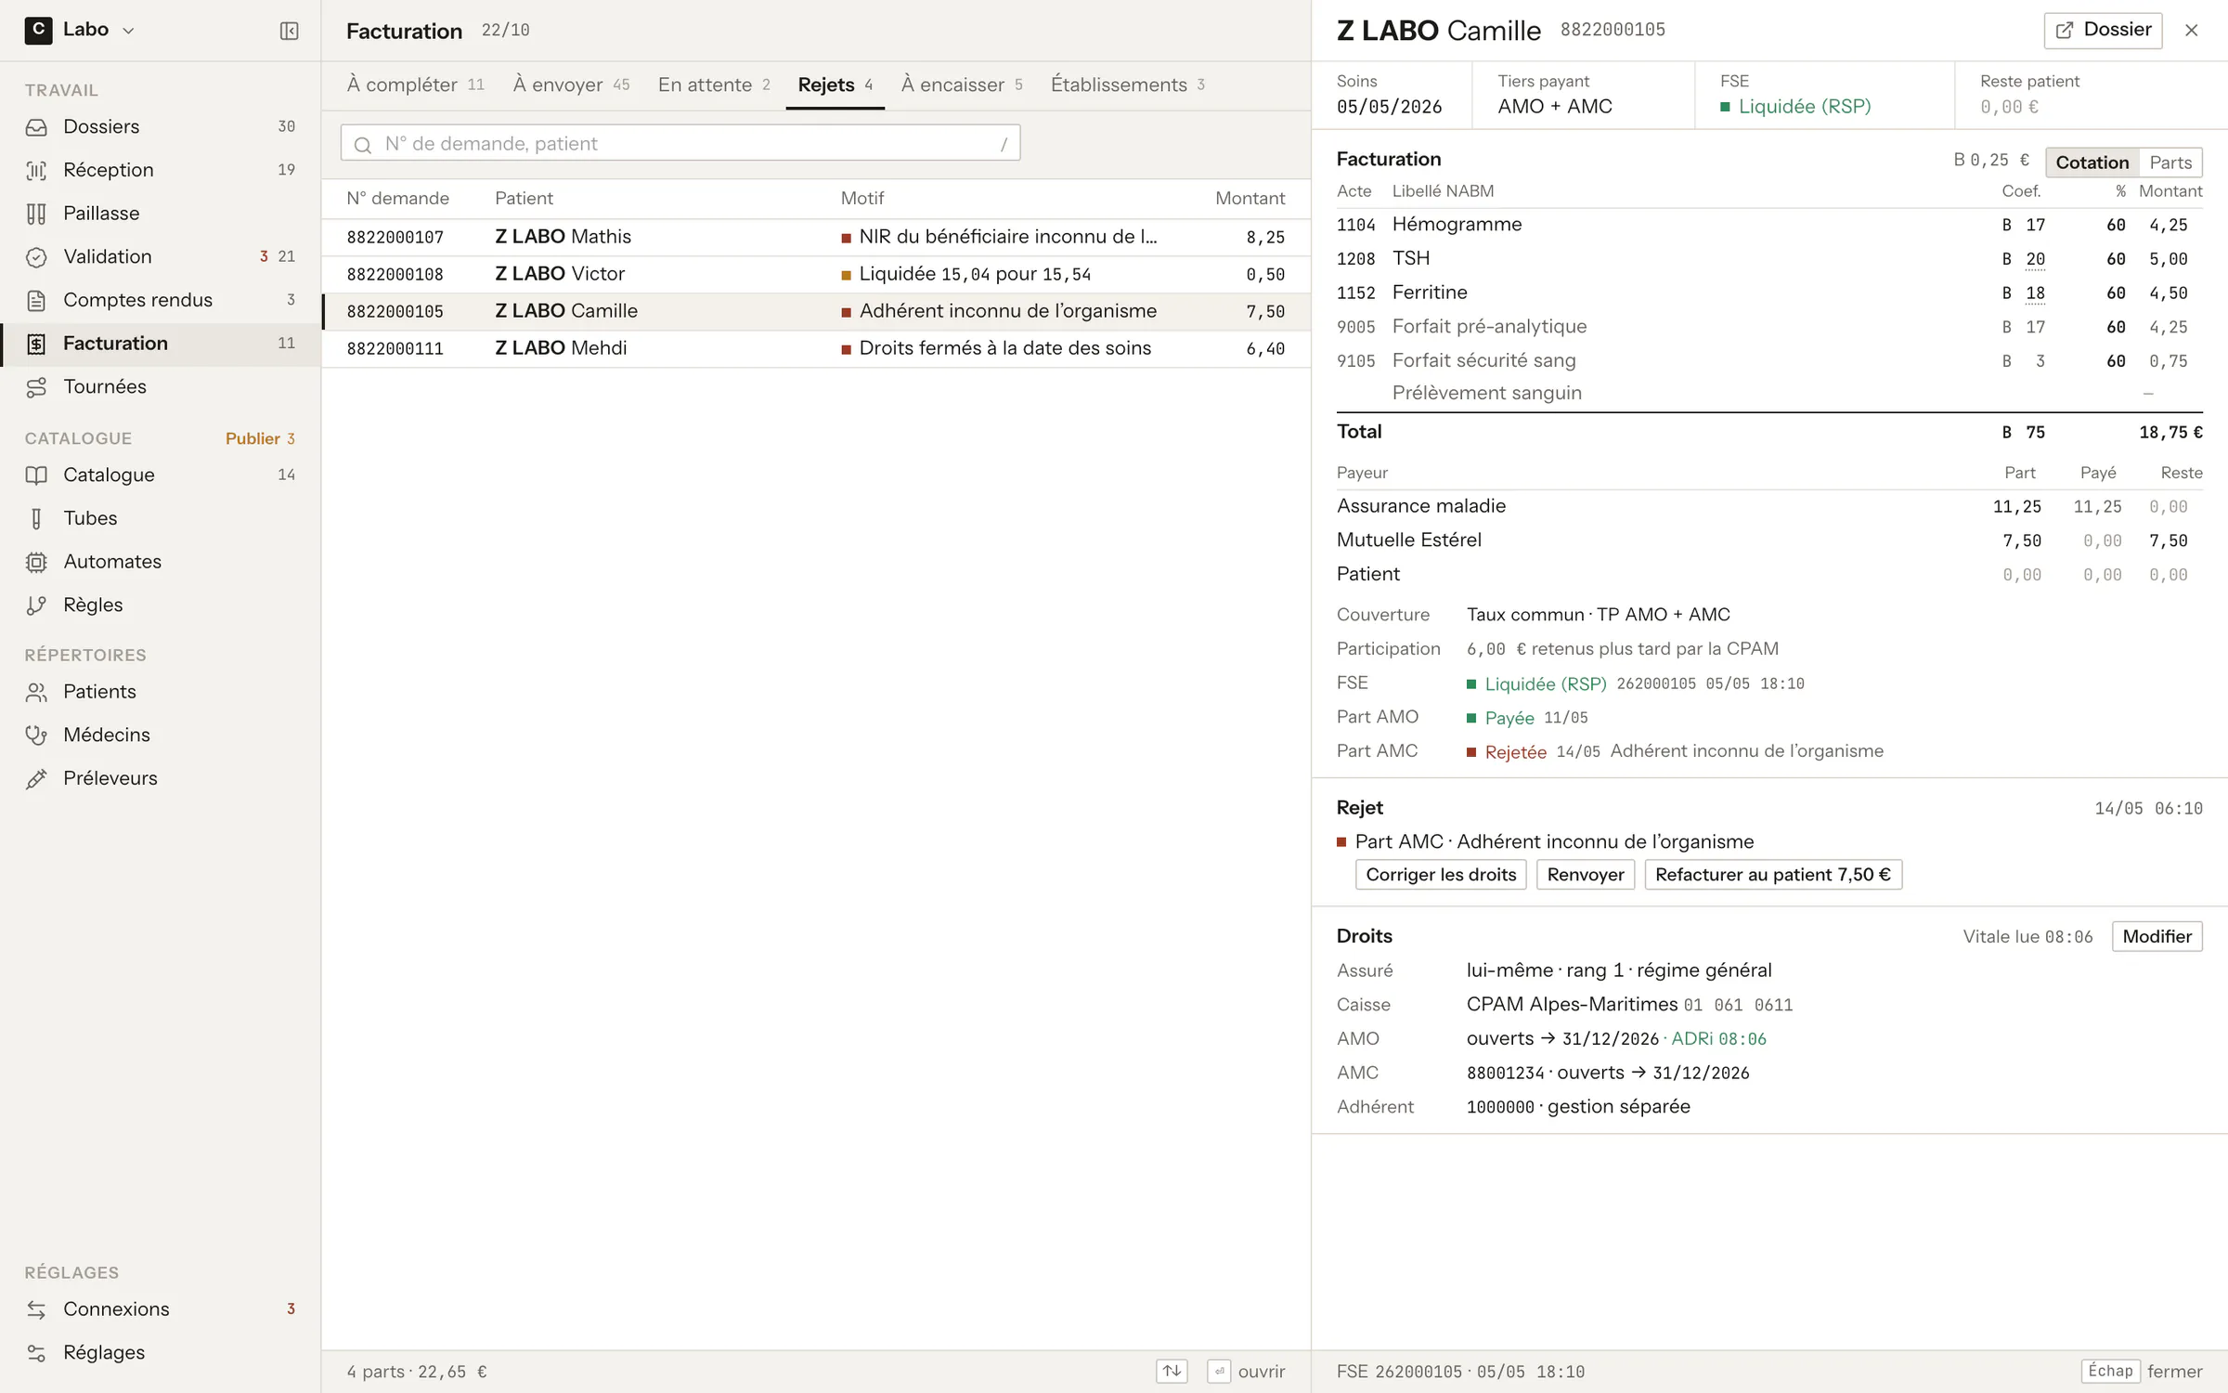The height and width of the screenshot is (1393, 2228).
Task: Click Renvoyer to resend the claim
Action: point(1586,875)
